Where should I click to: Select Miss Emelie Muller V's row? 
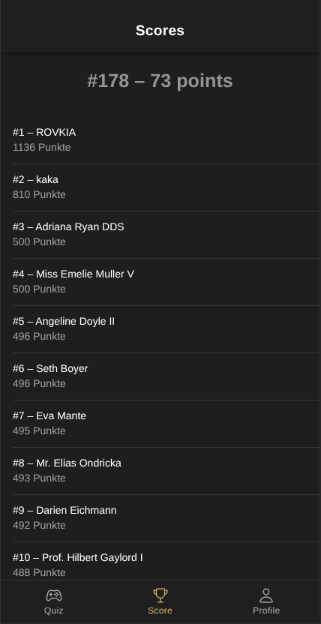pyautogui.click(x=166, y=282)
